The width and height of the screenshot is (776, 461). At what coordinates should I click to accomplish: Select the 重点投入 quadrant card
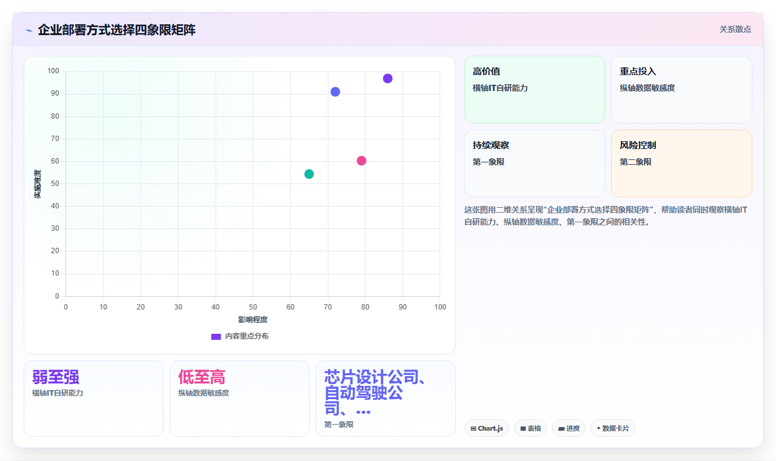[x=681, y=90]
